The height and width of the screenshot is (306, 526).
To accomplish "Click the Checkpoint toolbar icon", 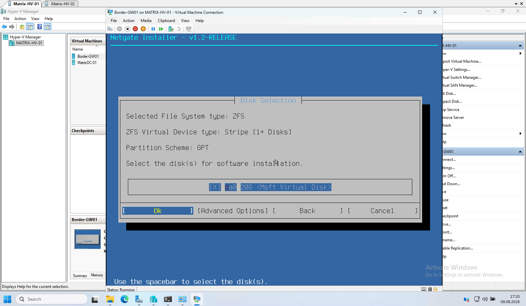I will click(171, 29).
